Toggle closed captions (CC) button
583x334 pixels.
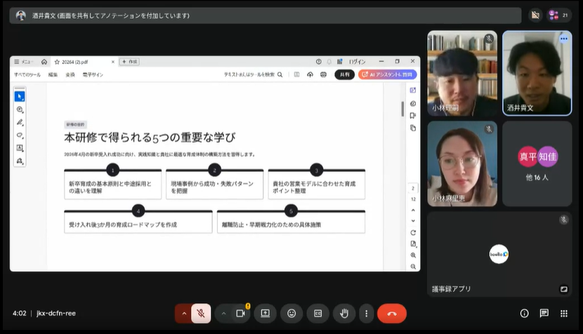[318, 314]
